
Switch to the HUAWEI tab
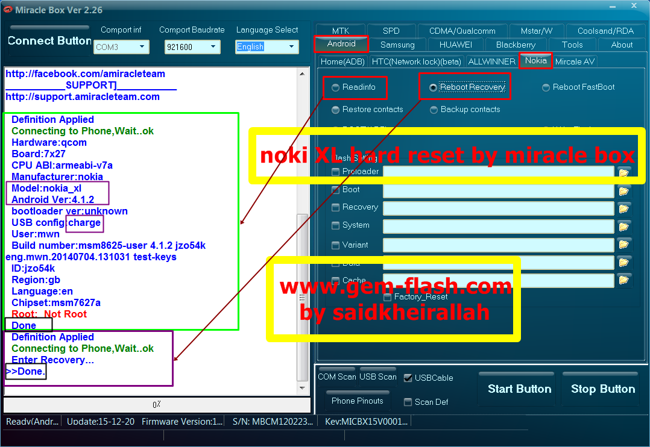point(456,45)
